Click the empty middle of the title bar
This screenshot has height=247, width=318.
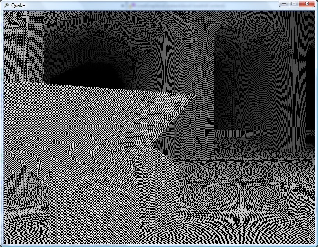[x=156, y=5]
